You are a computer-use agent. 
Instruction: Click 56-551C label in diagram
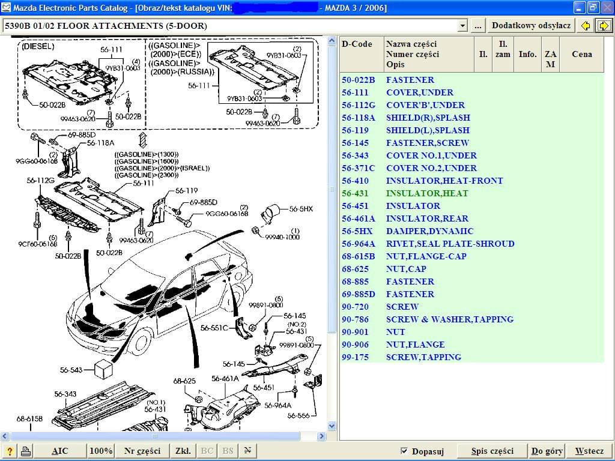coord(214,328)
